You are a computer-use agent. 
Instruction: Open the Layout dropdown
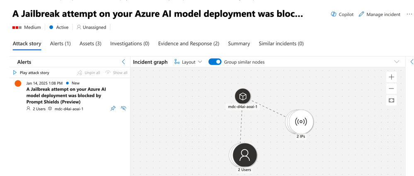point(188,62)
